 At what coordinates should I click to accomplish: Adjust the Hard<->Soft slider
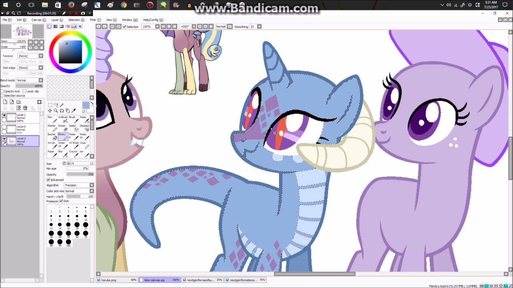click(80, 196)
